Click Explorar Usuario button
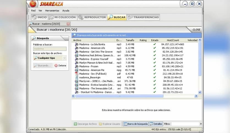This screenshot has width=230, height=133. [x=109, y=124]
